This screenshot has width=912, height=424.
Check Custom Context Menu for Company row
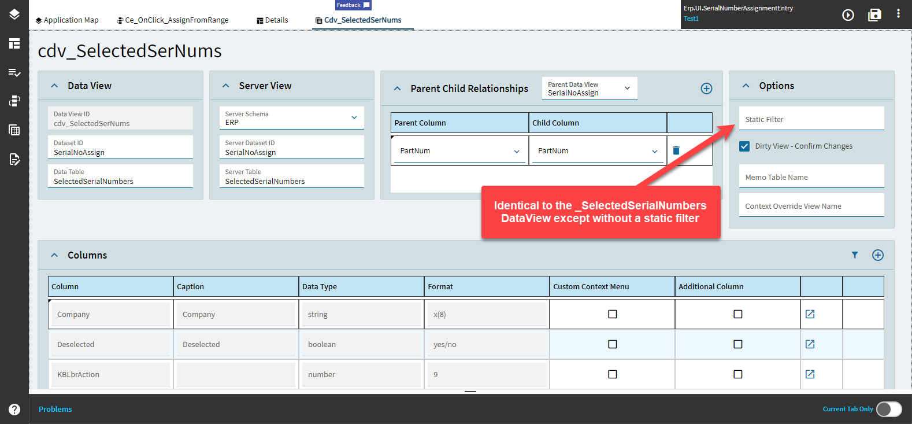coord(613,314)
